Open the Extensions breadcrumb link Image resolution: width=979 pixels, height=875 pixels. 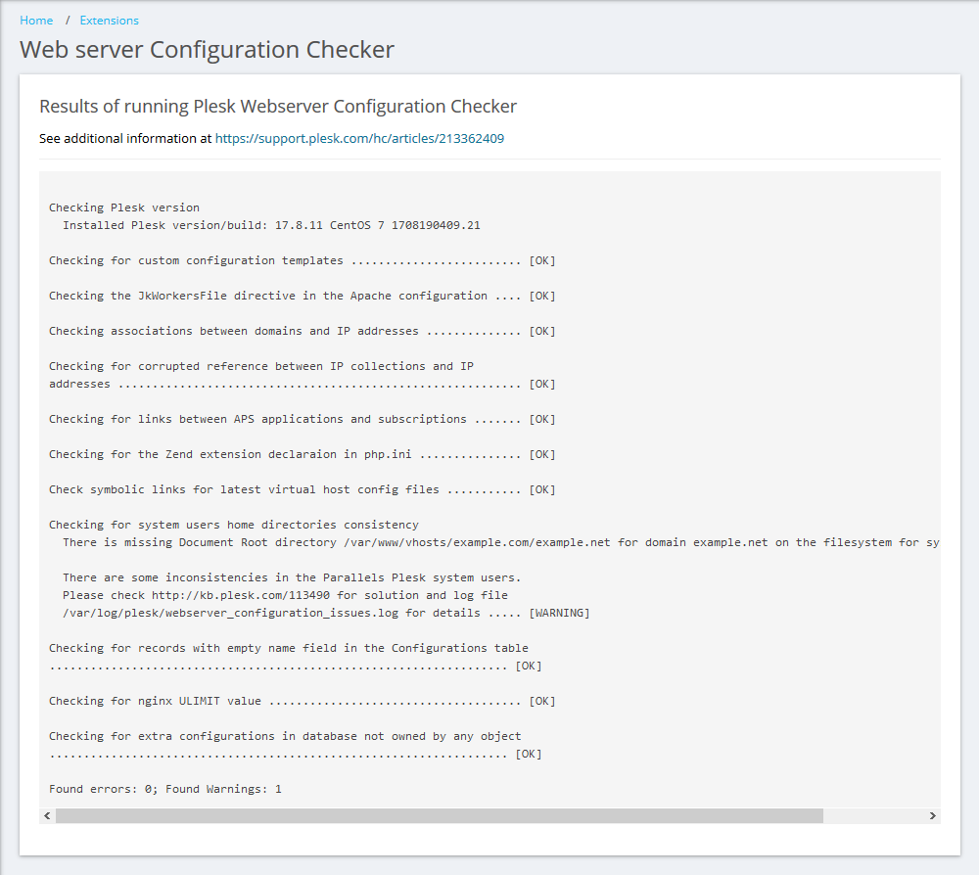(x=109, y=21)
